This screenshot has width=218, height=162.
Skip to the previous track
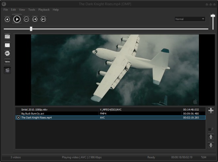pos(35,19)
